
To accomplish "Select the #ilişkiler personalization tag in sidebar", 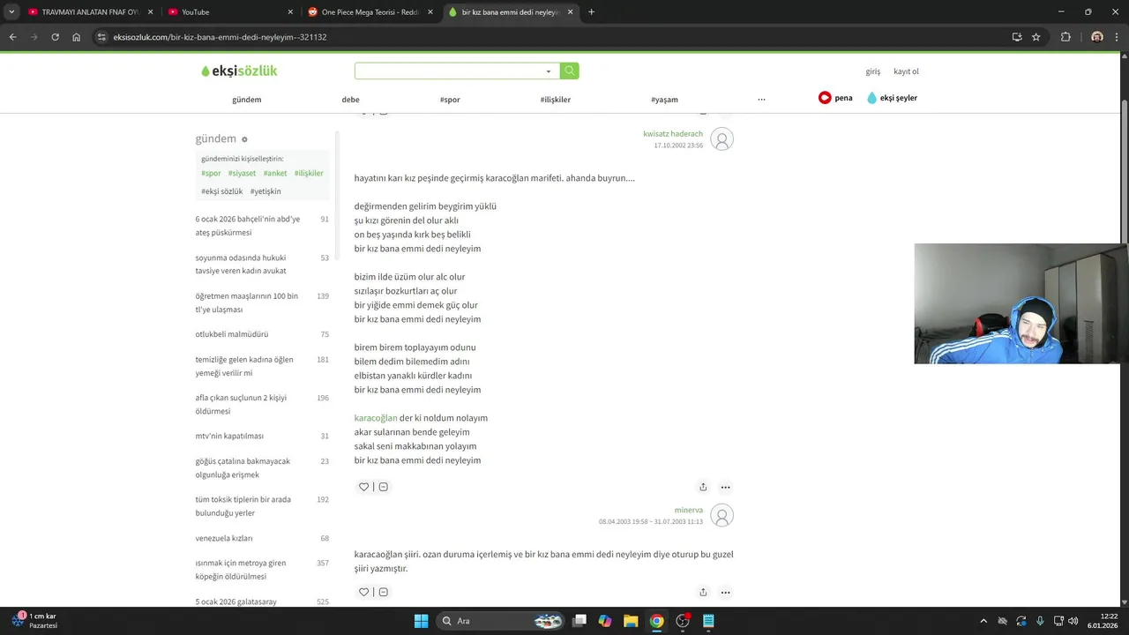I will 309,173.
